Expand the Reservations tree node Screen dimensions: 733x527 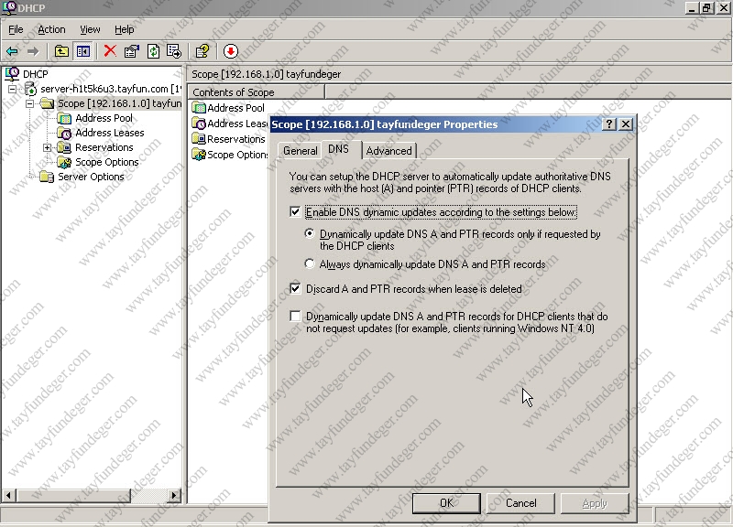point(48,147)
